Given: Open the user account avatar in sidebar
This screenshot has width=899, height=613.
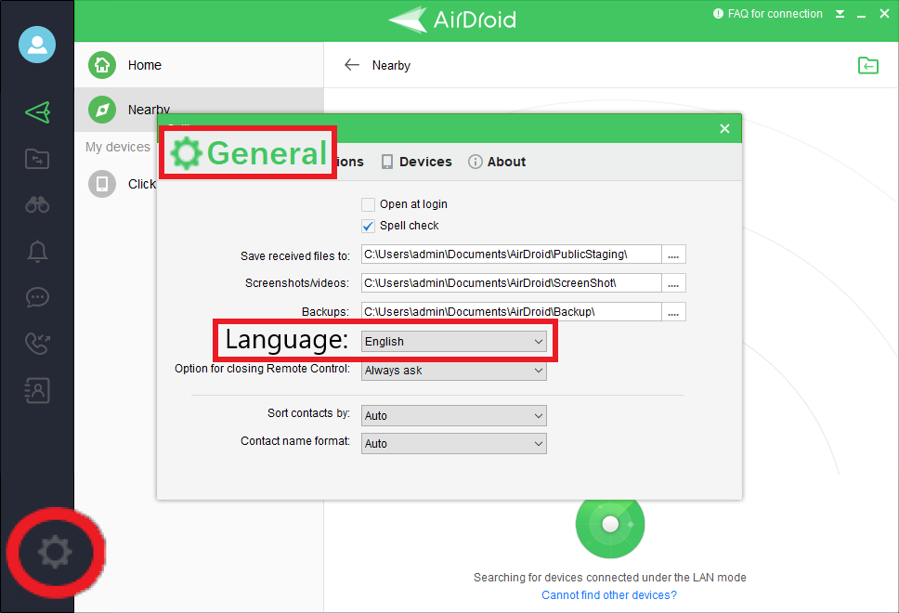Looking at the screenshot, I should point(37,45).
